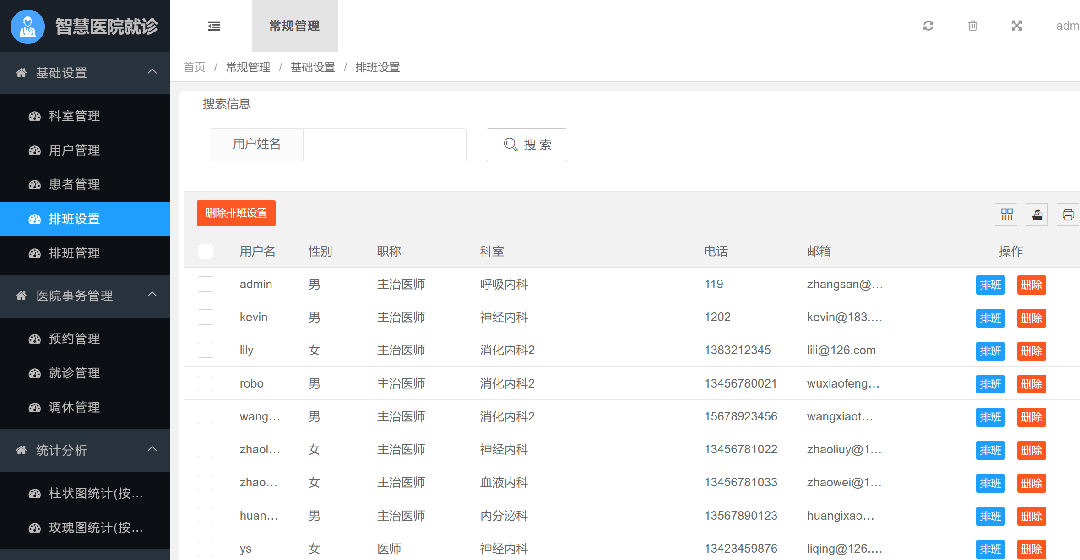
Task: Click the magnifier icon in search button
Action: [510, 145]
